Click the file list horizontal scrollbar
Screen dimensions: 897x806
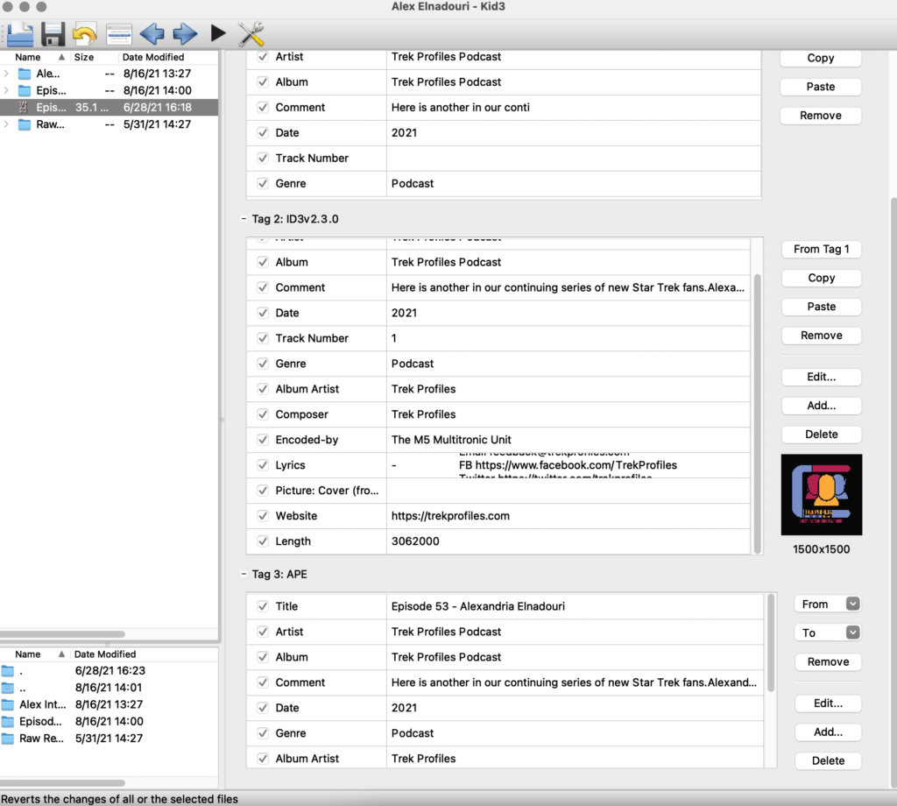[x=62, y=633]
